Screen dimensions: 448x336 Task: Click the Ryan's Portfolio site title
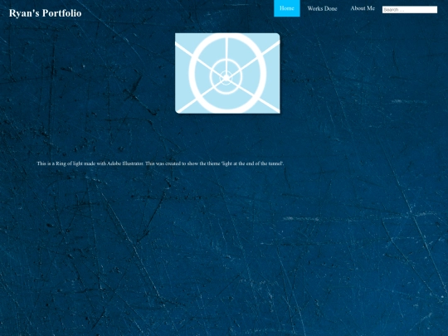pyautogui.click(x=45, y=13)
